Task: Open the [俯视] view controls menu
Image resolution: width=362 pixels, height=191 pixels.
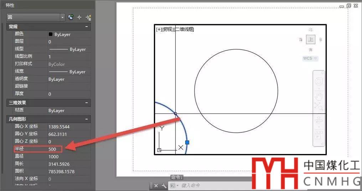Action: (x=168, y=29)
